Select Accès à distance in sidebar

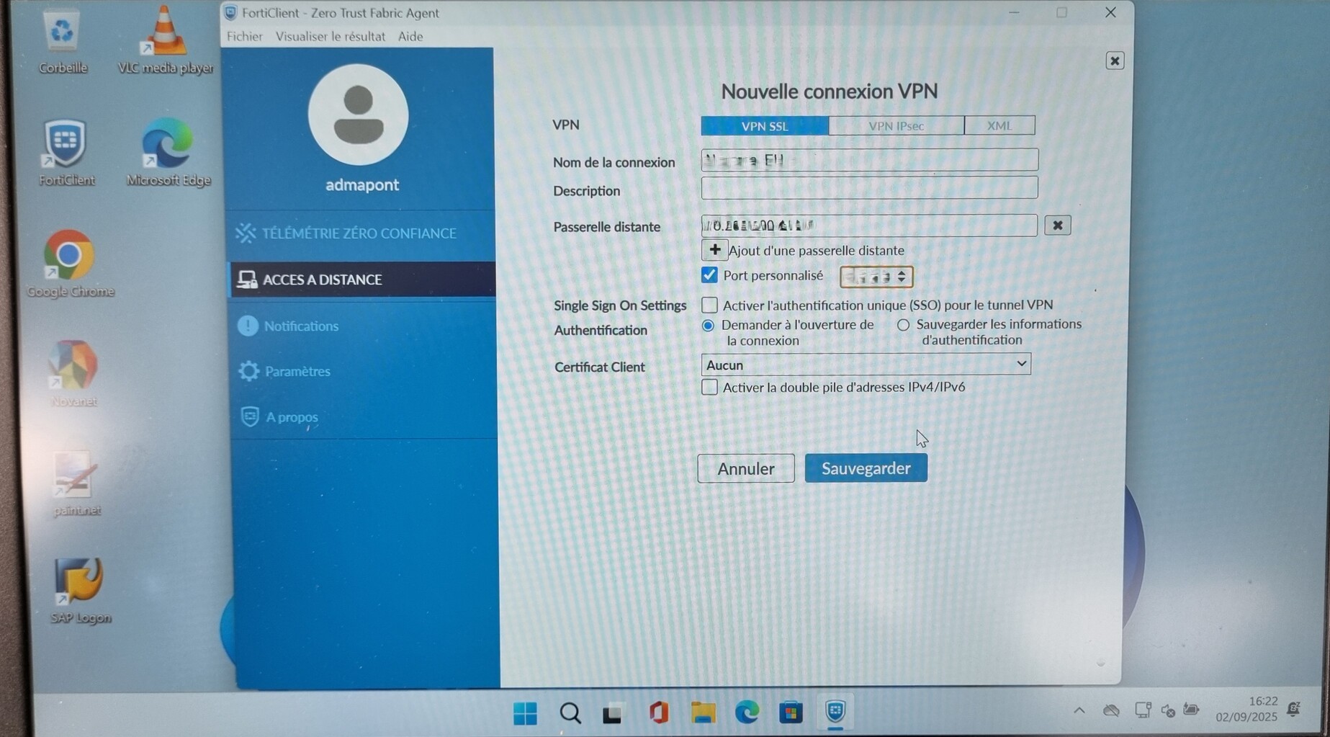pos(322,280)
